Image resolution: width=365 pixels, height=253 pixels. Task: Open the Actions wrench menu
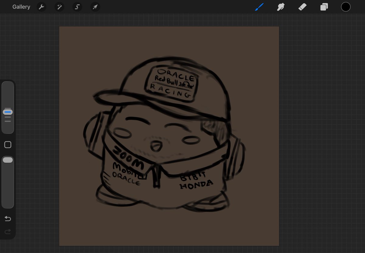pyautogui.click(x=41, y=7)
